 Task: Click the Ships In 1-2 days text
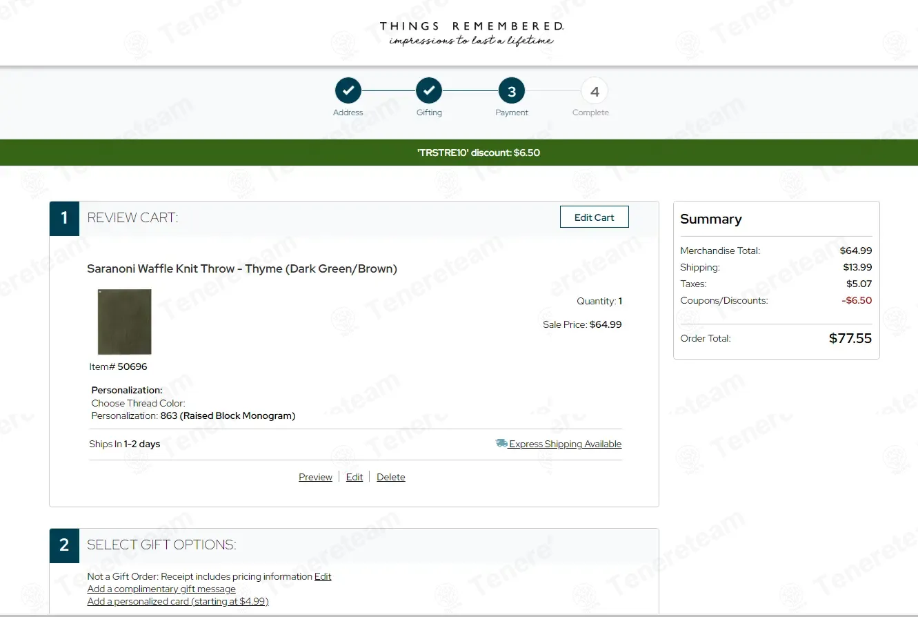click(x=124, y=444)
